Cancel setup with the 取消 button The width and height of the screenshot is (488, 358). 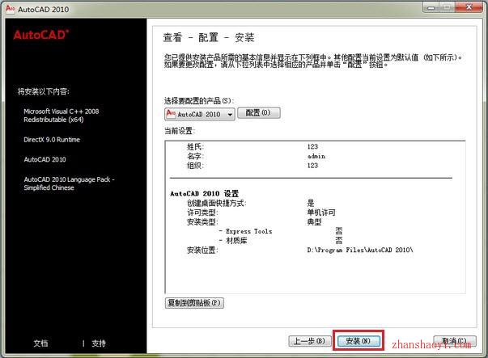point(454,341)
